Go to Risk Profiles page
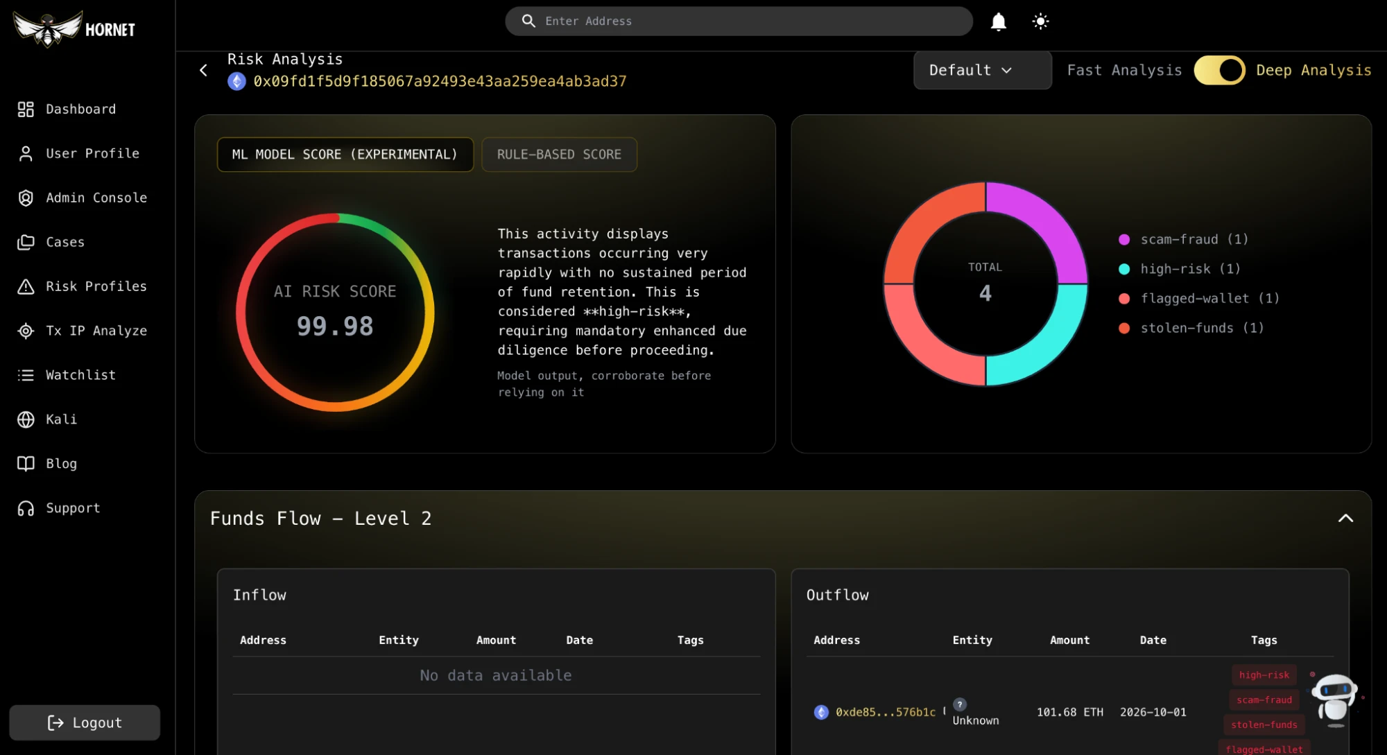Viewport: 1387px width, 755px height. click(x=83, y=286)
